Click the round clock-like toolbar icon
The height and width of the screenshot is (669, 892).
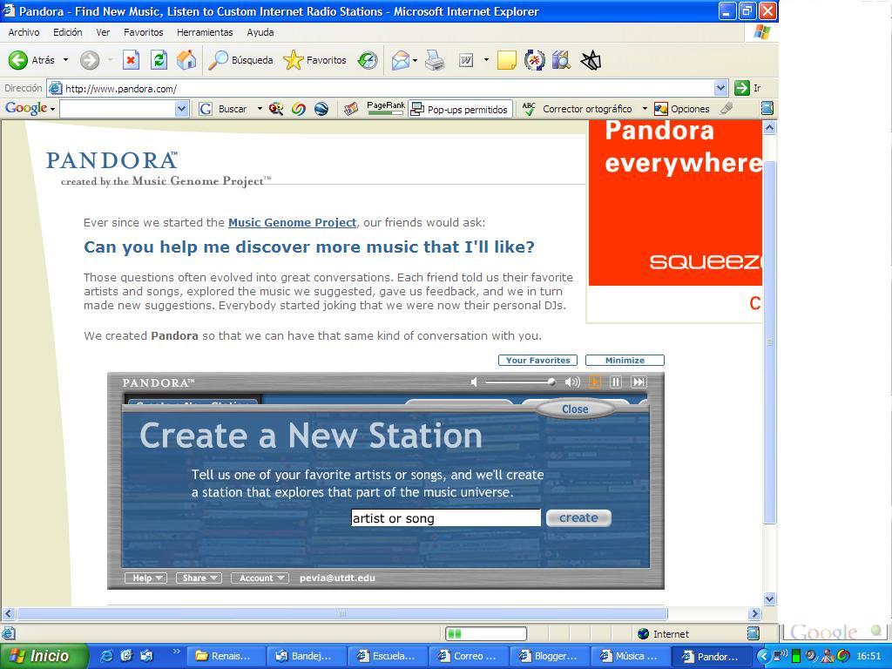coord(534,60)
